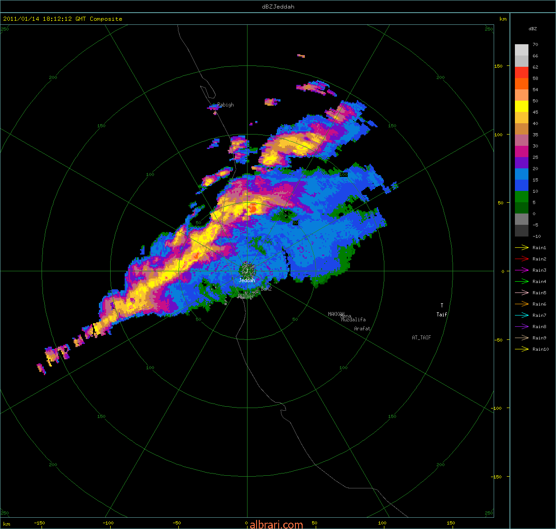This screenshot has height=529, width=556.
Task: Click the magenta Rain3 arrow icon
Action: [522, 270]
